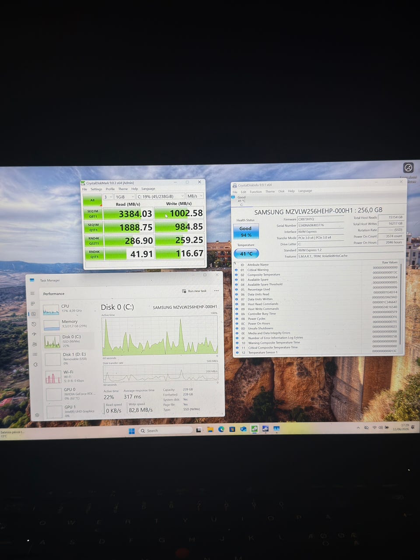The width and height of the screenshot is (420, 560).
Task: Open Outlook from the taskbar
Action: [243, 430]
